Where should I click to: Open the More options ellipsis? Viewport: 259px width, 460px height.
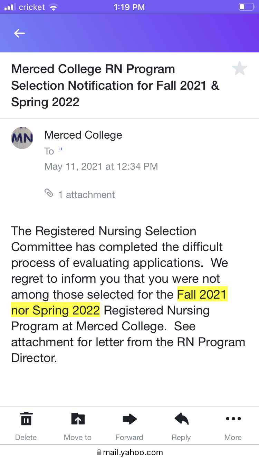[233, 419]
